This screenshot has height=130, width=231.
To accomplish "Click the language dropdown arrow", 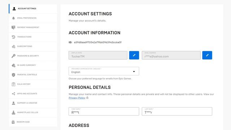I will pos(134,71).
